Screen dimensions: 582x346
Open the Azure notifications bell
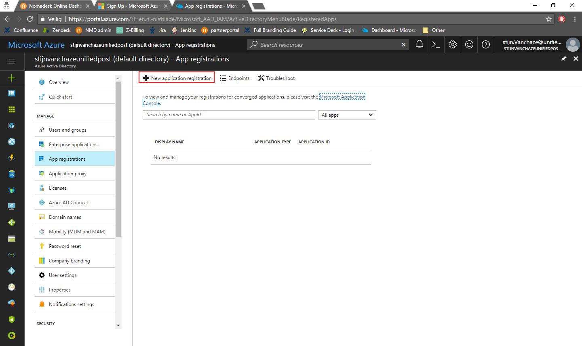[420, 44]
